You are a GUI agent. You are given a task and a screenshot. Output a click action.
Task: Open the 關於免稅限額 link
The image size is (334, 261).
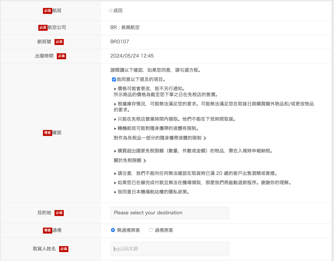point(128,160)
